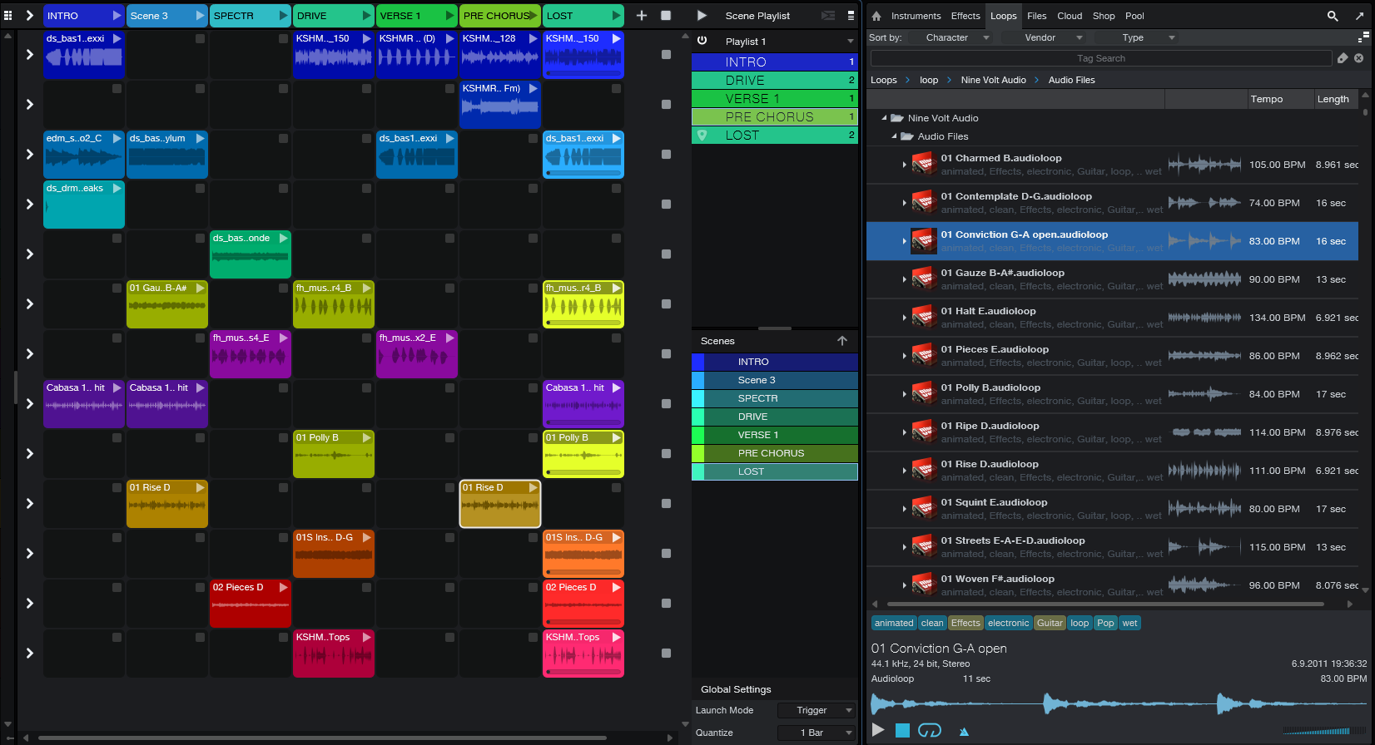Image resolution: width=1375 pixels, height=745 pixels.
Task: Go to browser Home
Action: 876,16
